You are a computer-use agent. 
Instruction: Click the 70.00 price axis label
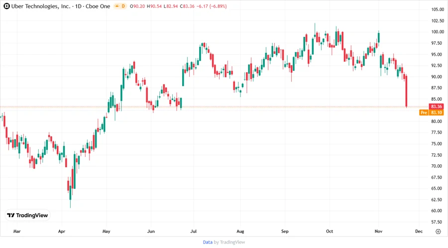click(x=437, y=166)
